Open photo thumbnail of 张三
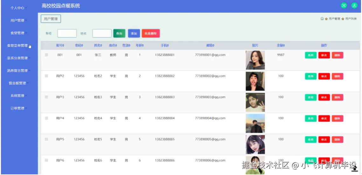This screenshot has width=362, height=175. tap(255, 60)
